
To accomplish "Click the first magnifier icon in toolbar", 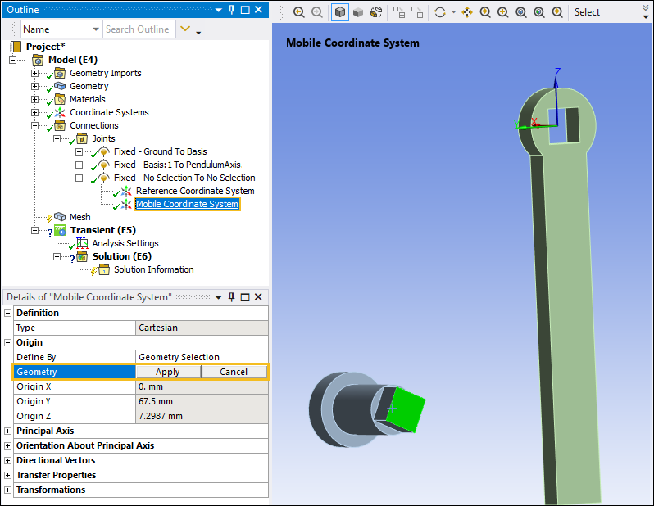I will [298, 12].
